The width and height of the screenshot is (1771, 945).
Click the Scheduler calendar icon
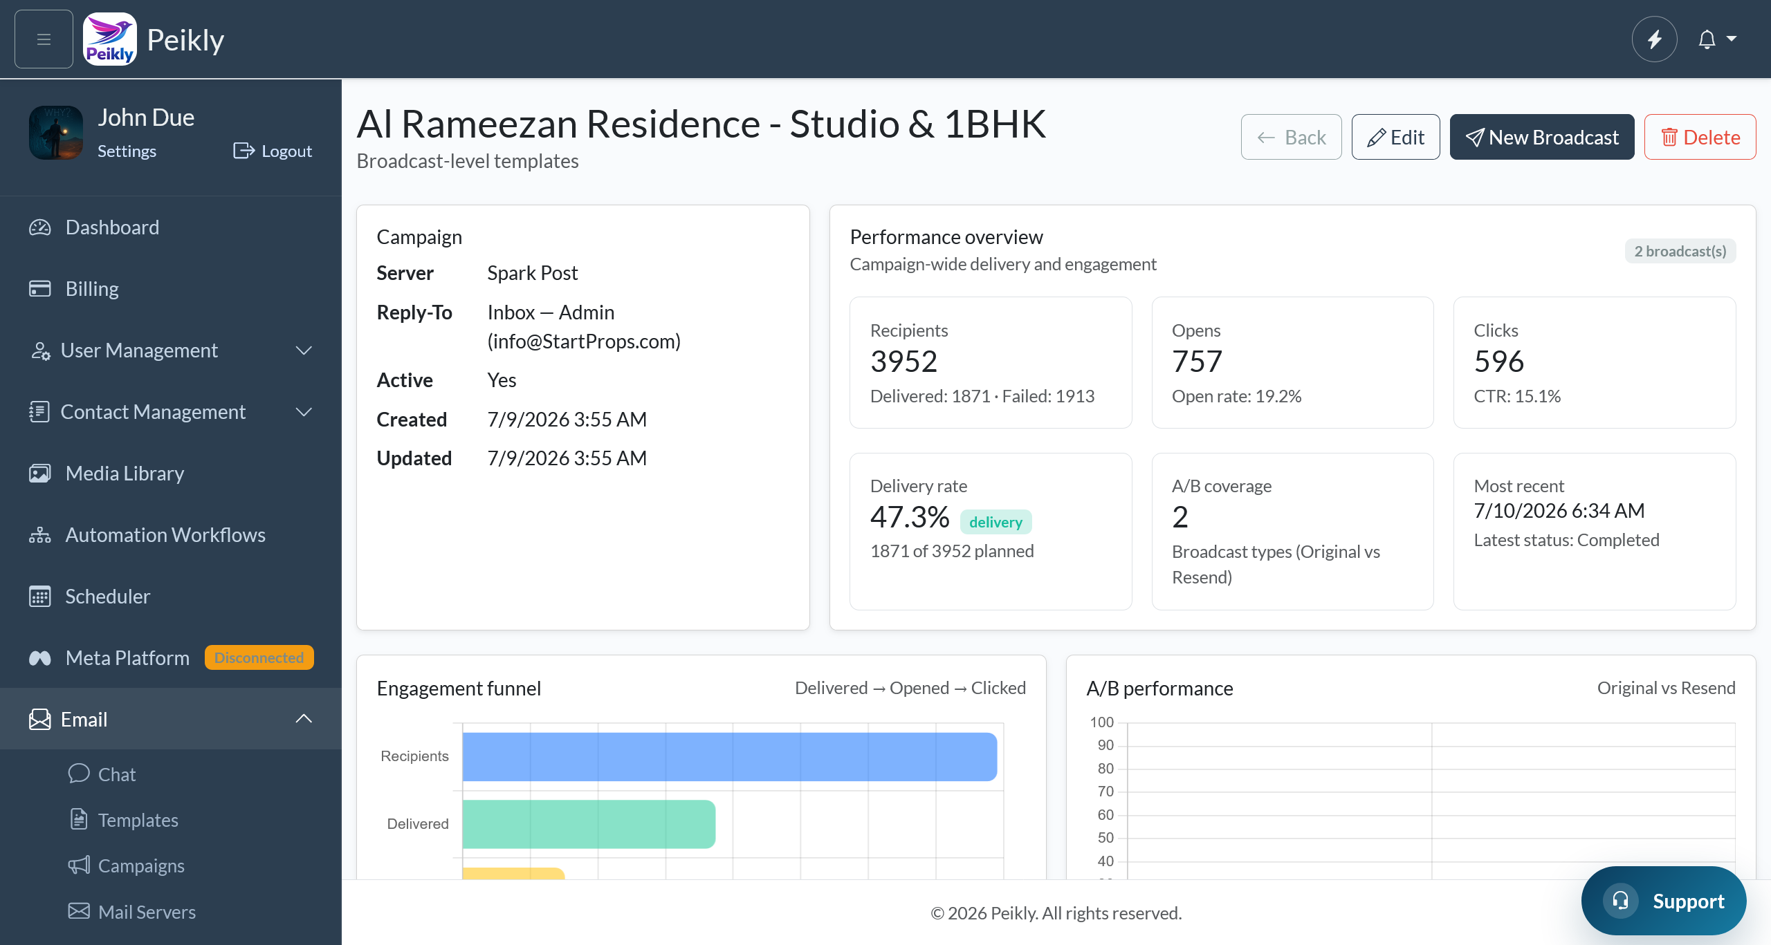pyautogui.click(x=40, y=597)
